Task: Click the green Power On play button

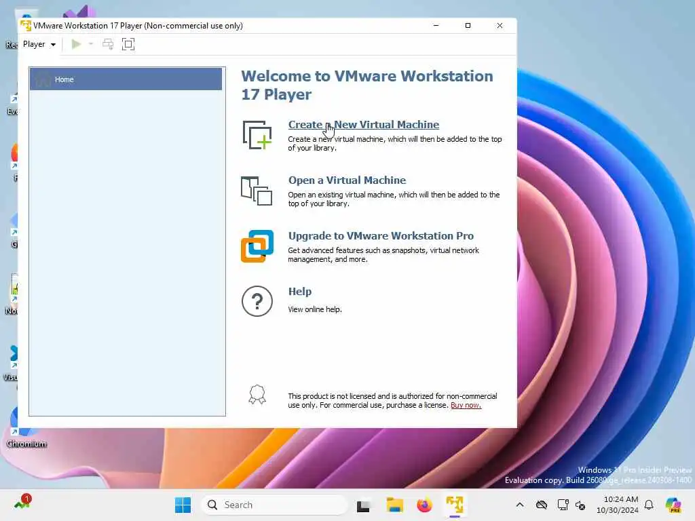Action: [x=76, y=44]
